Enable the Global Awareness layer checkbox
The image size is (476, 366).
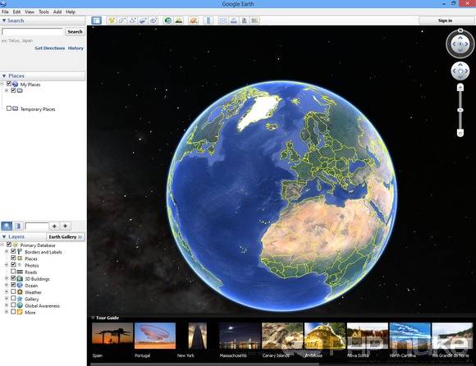[x=13, y=305]
